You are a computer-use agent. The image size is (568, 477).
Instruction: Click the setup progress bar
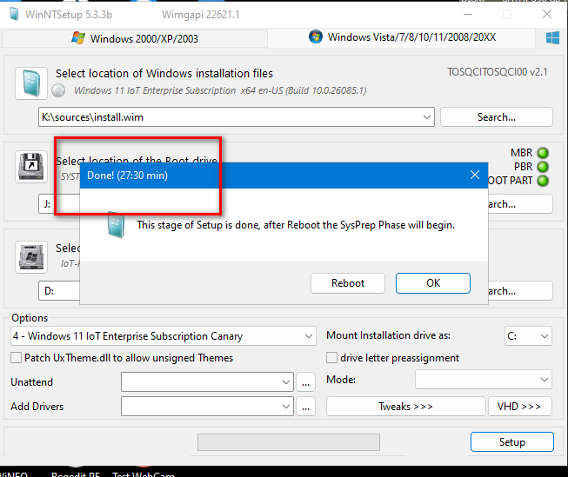point(288,442)
